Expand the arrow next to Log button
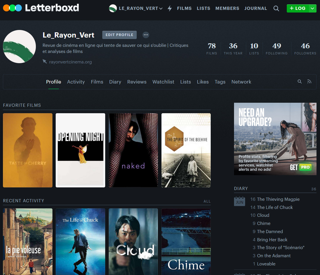Image resolution: width=320 pixels, height=275 pixels. click(312, 8)
